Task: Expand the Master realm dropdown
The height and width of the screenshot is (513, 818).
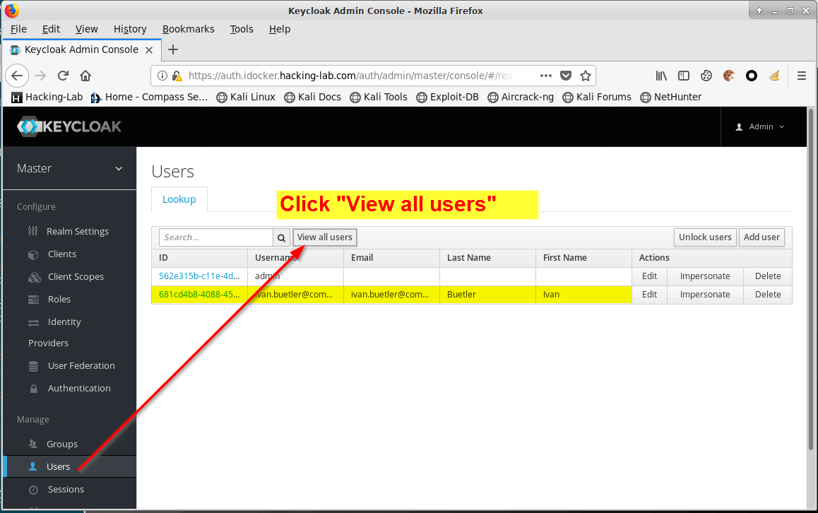Action: pos(69,169)
